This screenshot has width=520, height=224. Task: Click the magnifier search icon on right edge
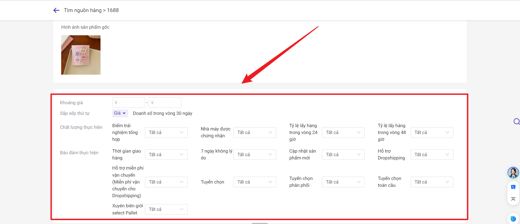(516, 121)
